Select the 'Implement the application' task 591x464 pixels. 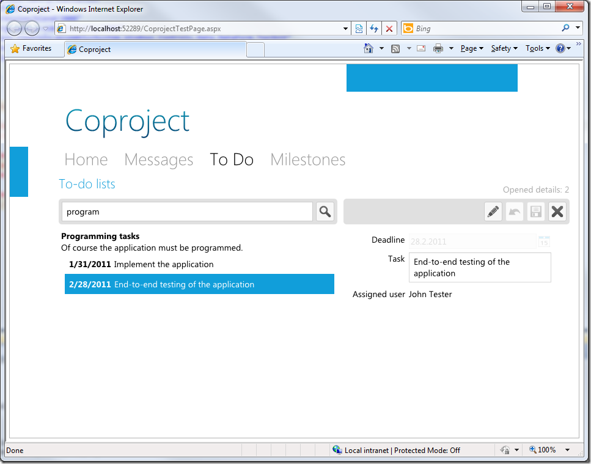(163, 265)
